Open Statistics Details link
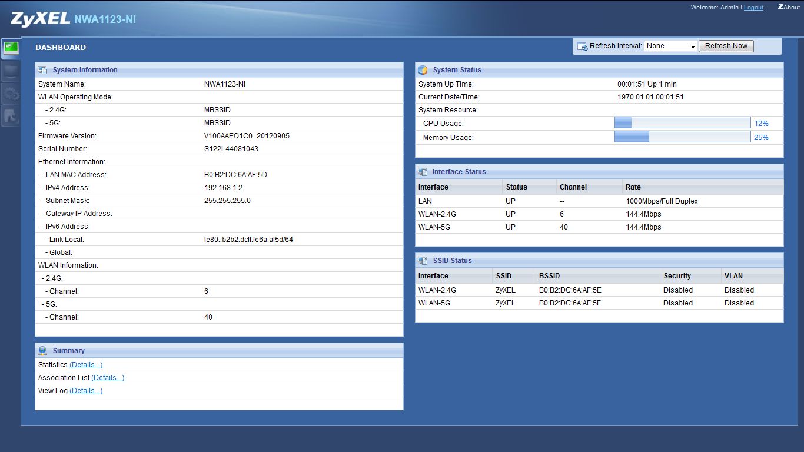The height and width of the screenshot is (452, 804). click(x=86, y=365)
